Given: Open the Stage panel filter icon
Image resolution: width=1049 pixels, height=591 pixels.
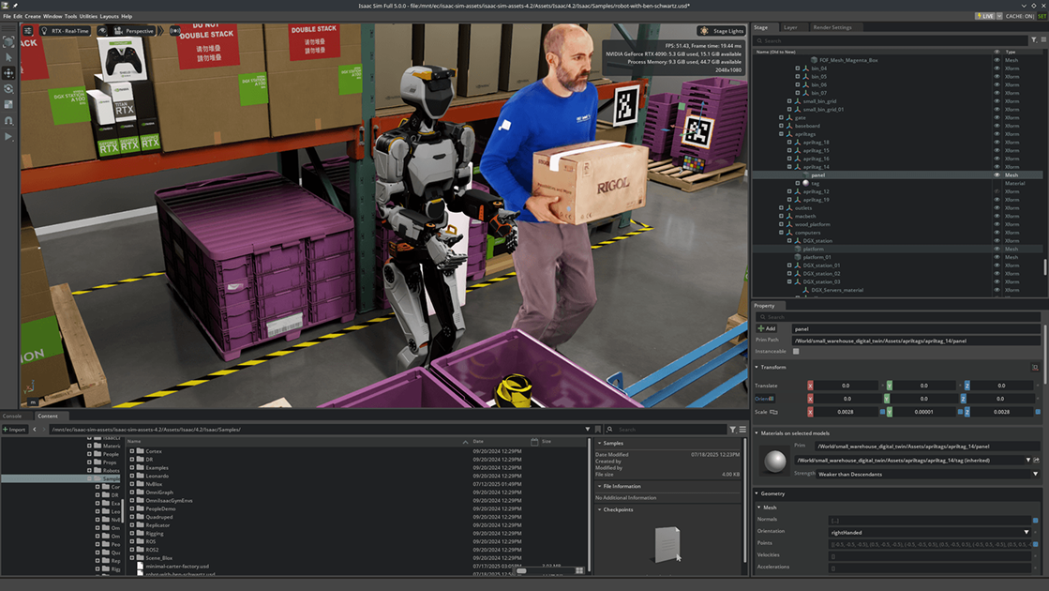Looking at the screenshot, I should click(1034, 40).
